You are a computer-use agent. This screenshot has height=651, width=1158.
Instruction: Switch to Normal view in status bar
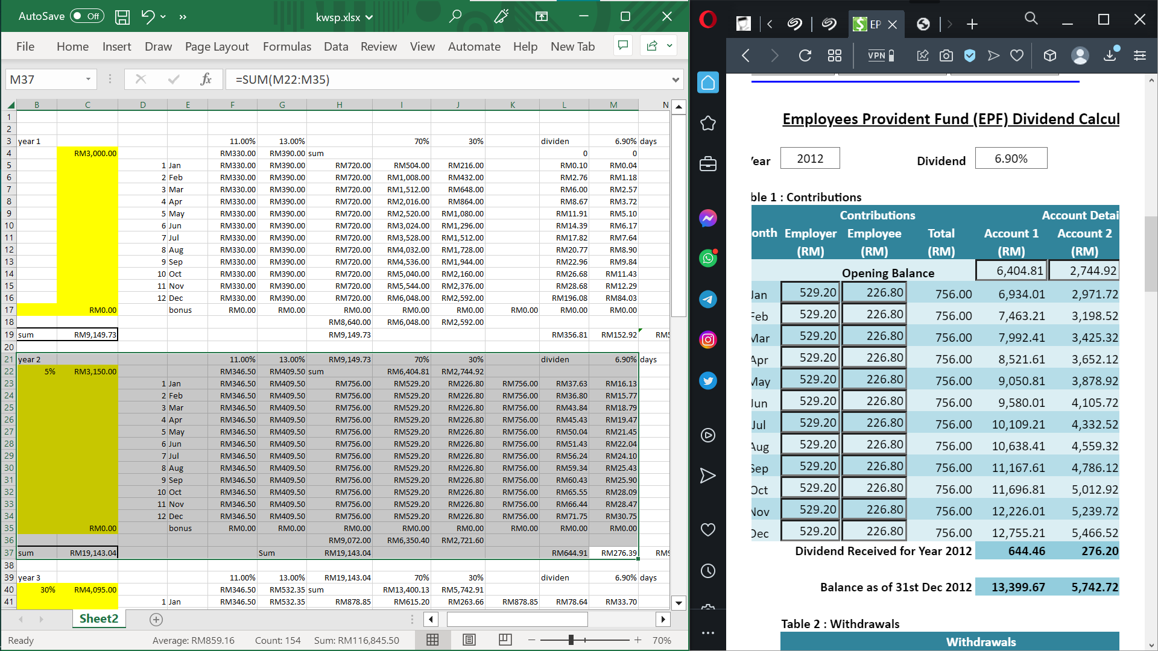coord(432,640)
